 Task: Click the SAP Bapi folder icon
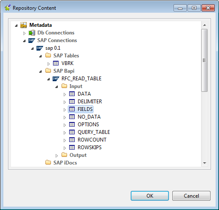point(48,71)
